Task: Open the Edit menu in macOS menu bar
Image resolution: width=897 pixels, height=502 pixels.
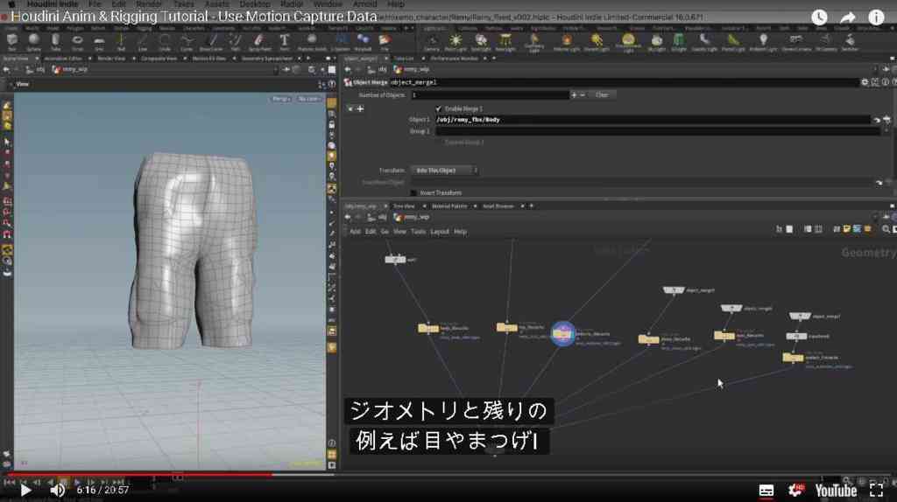Action: pos(118,4)
